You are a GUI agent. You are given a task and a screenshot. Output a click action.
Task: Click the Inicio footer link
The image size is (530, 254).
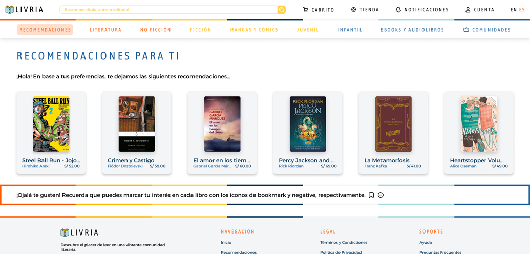[x=226, y=243]
